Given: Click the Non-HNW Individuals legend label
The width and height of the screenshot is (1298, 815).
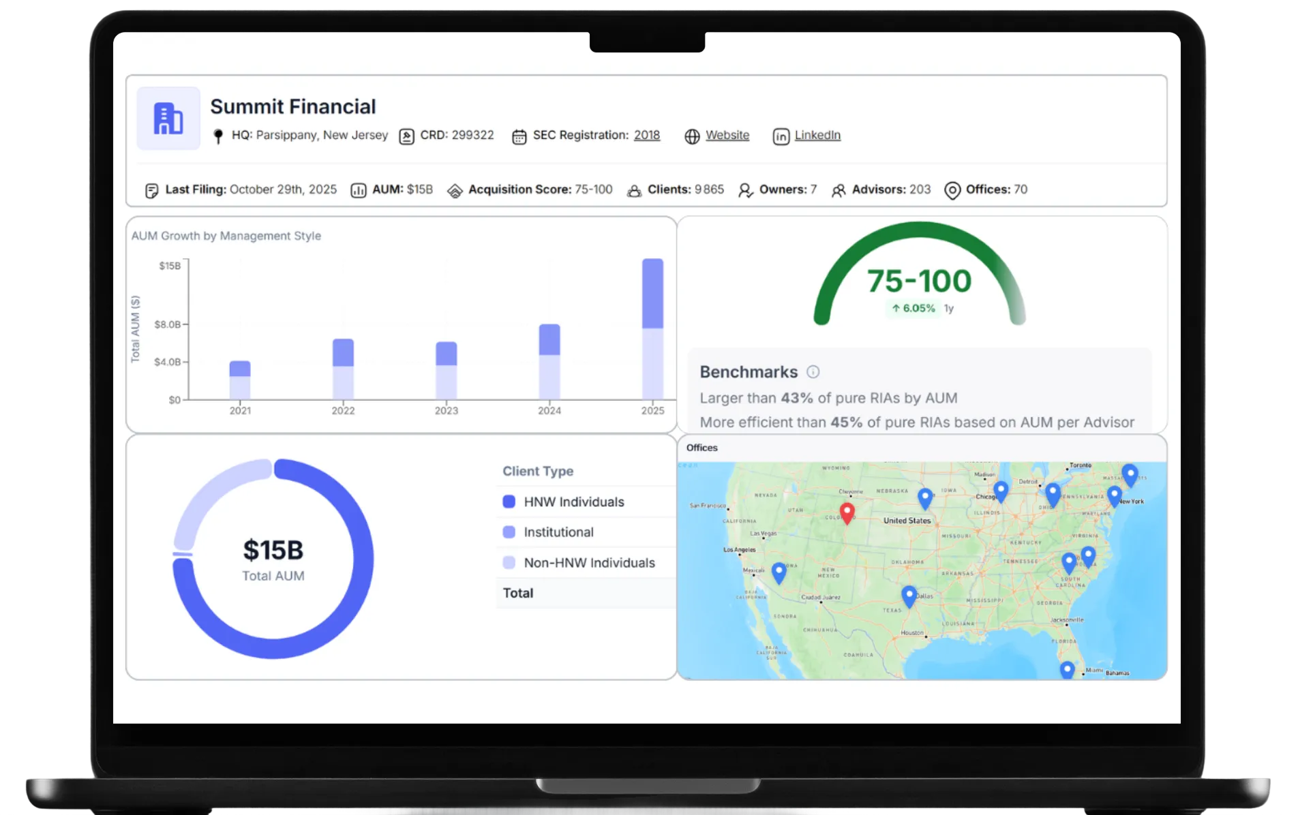Looking at the screenshot, I should [x=589, y=563].
